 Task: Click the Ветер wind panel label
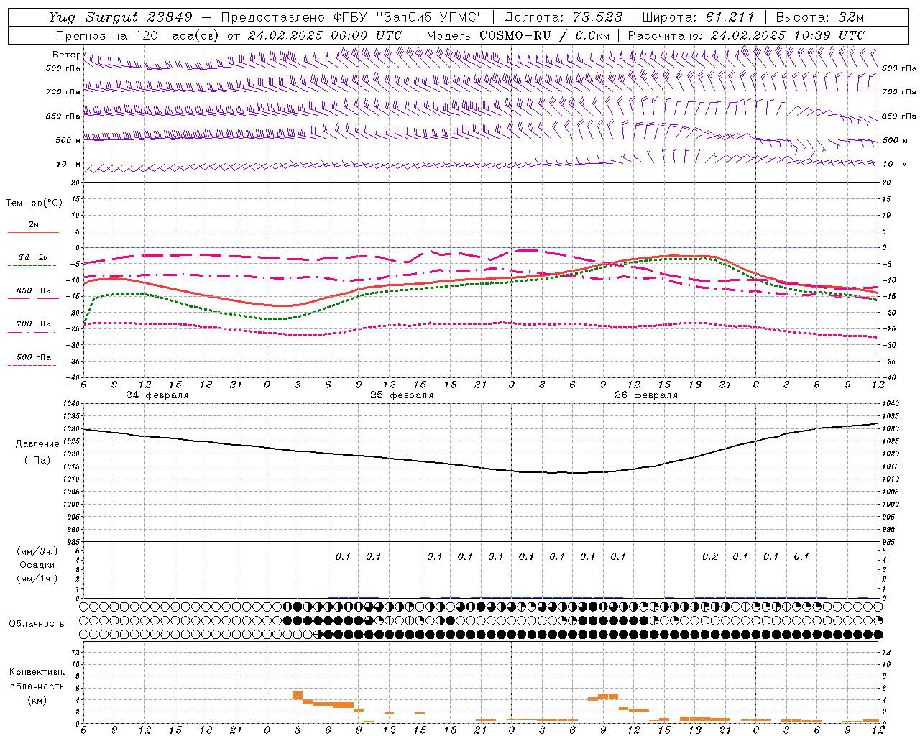click(x=66, y=55)
